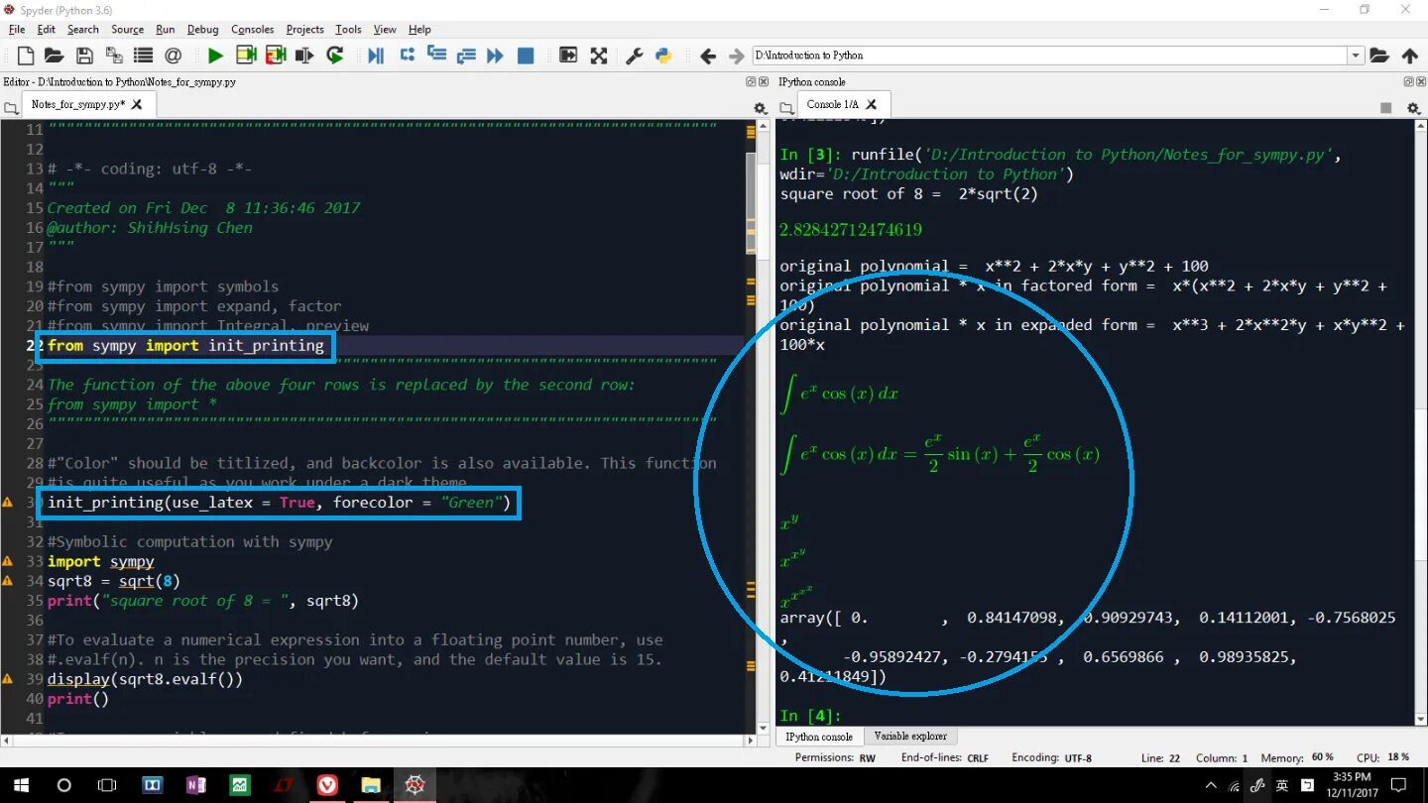Open the Consoles menu
This screenshot has height=803, width=1428.
click(x=253, y=30)
